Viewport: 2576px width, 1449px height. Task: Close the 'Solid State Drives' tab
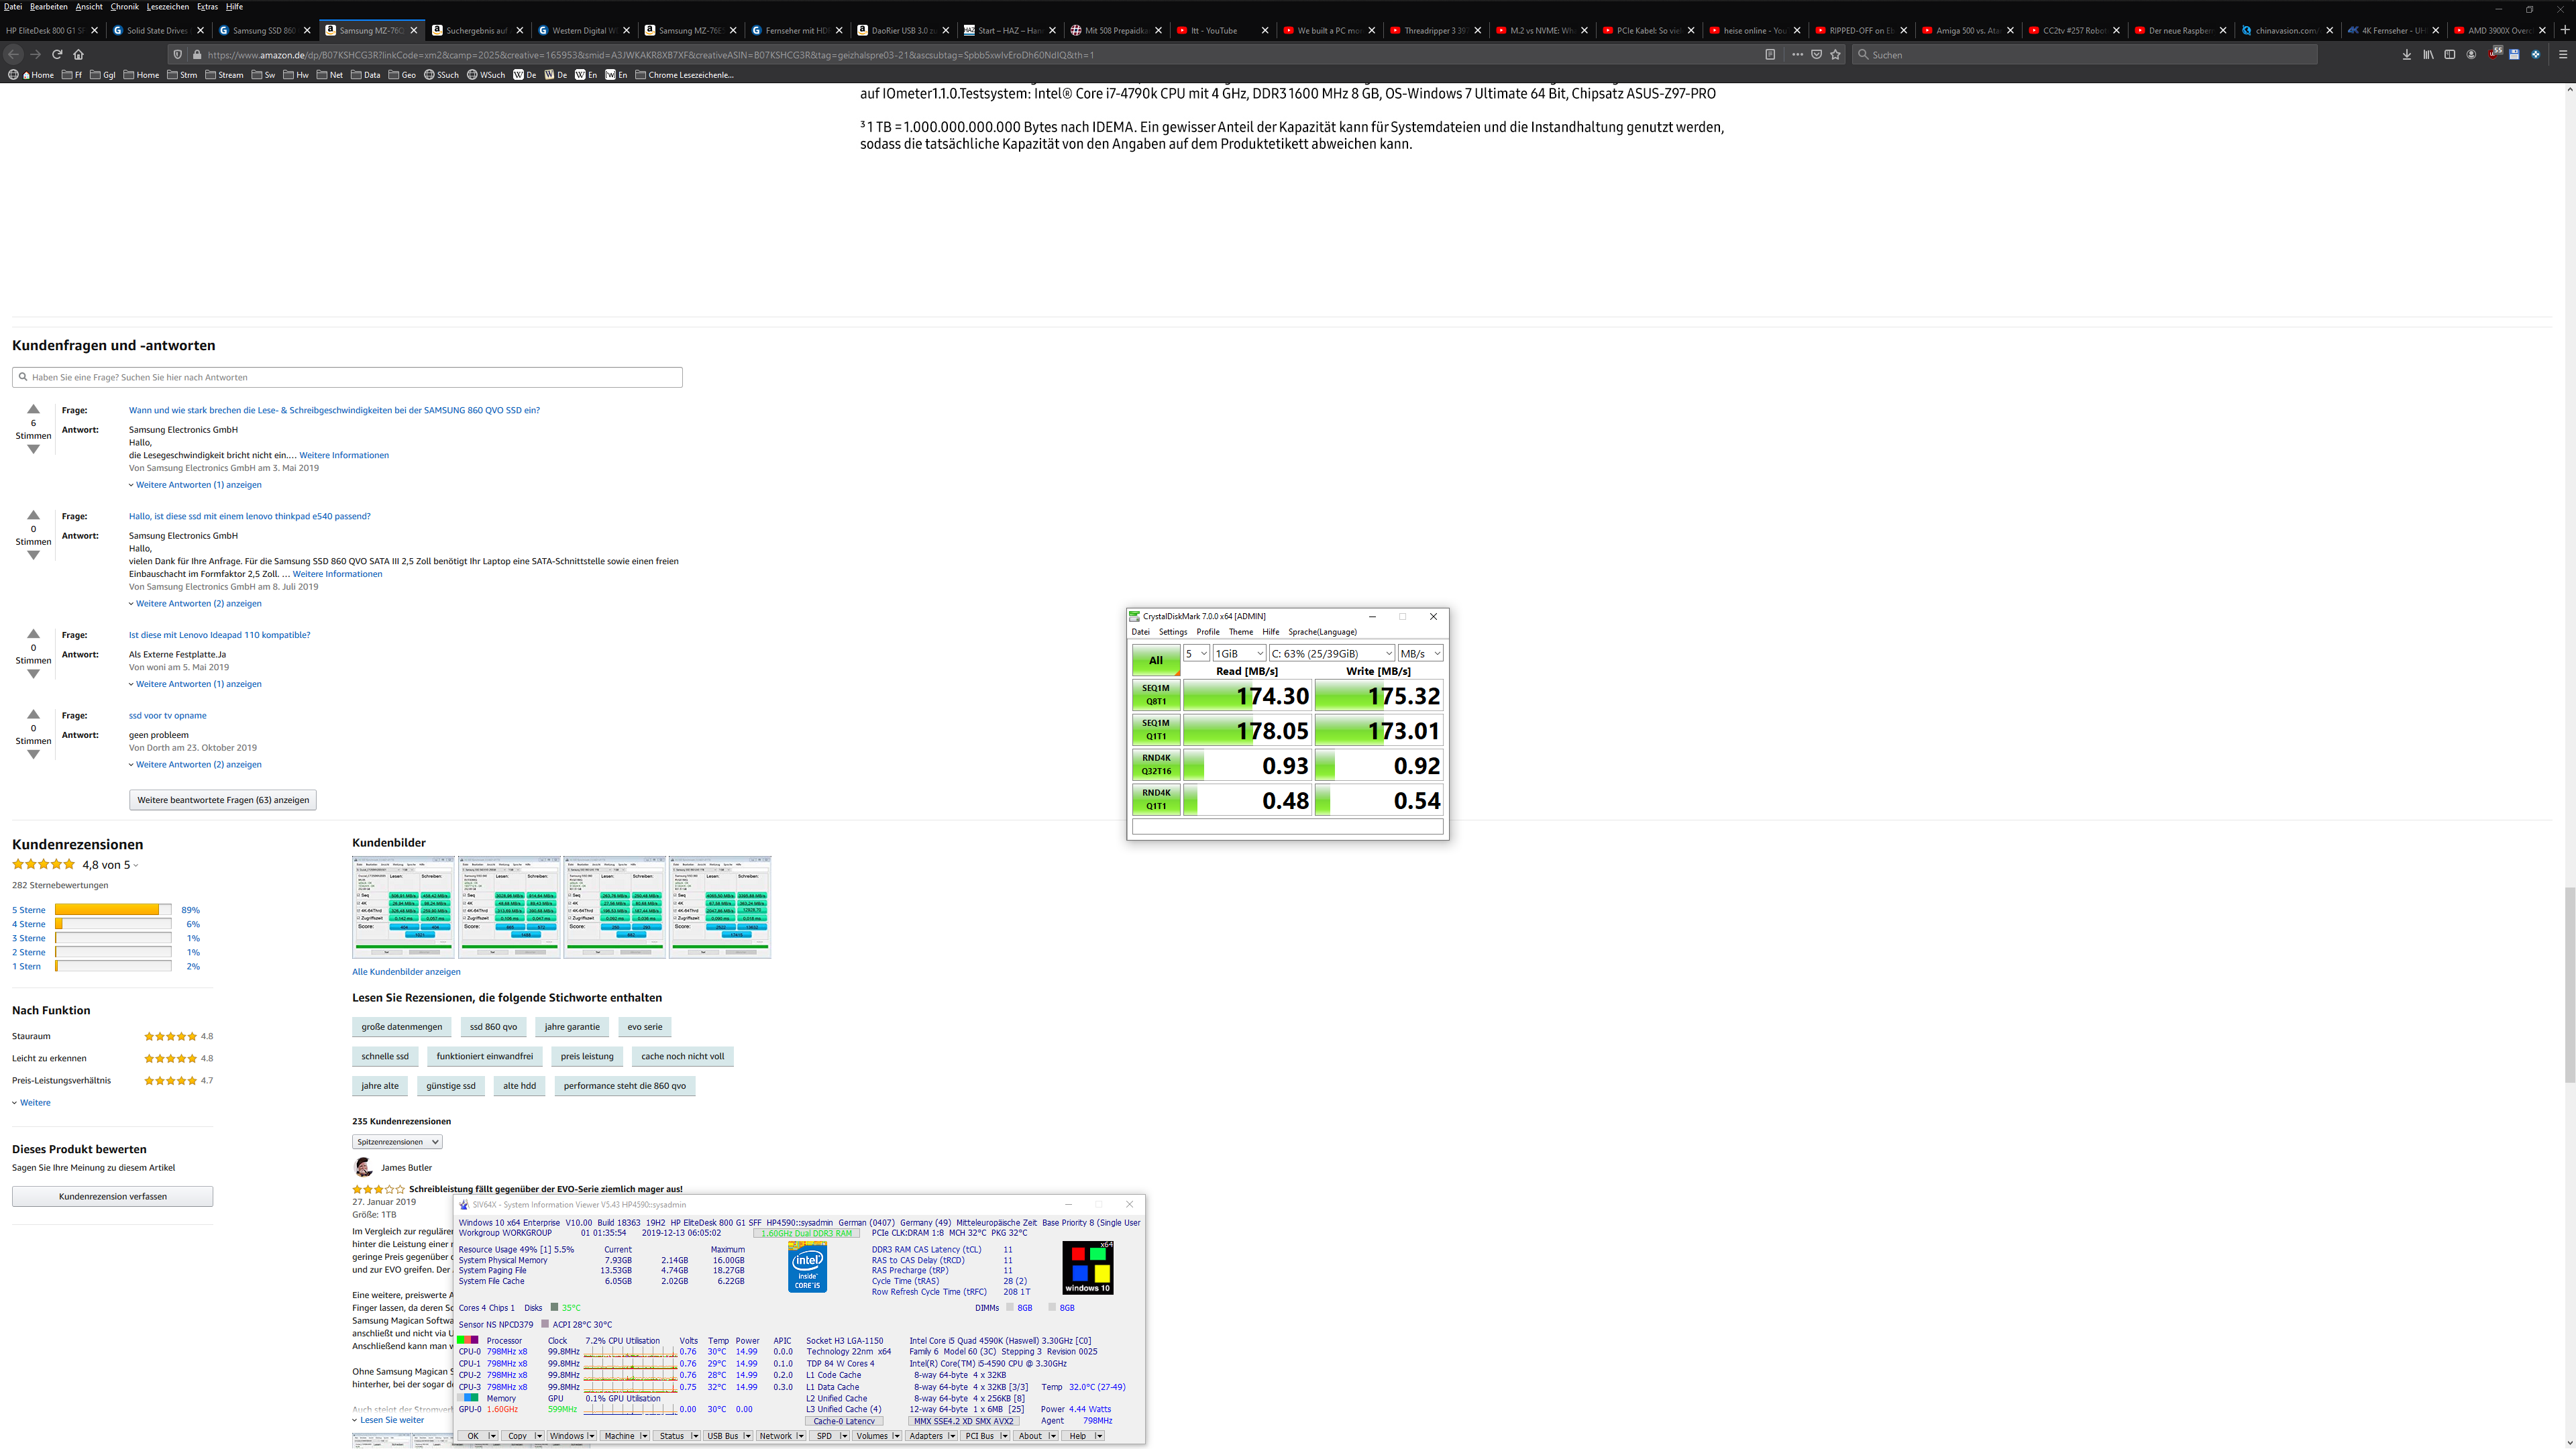pos(200,30)
